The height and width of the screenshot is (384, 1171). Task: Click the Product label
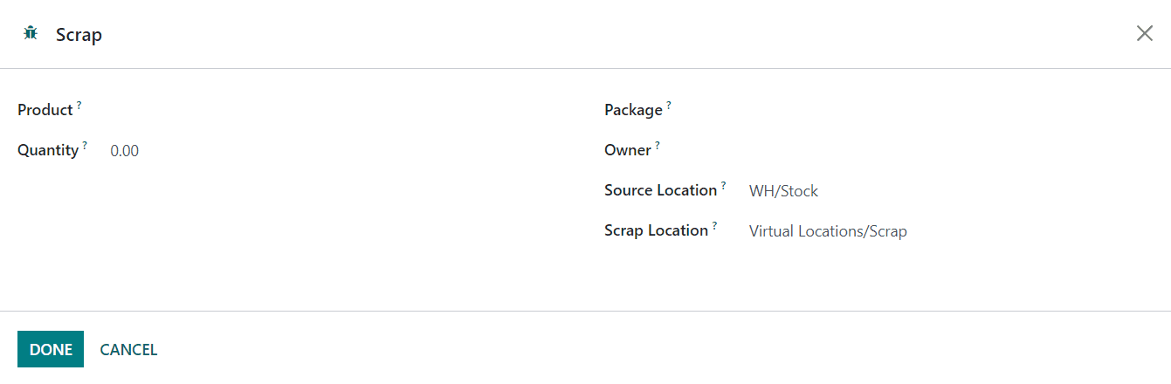(45, 110)
